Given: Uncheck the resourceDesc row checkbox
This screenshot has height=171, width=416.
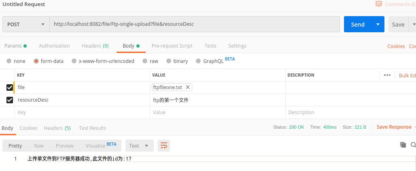Looking at the screenshot, I should (x=10, y=100).
